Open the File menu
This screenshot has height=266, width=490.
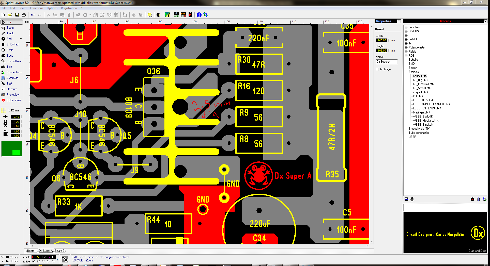pos(4,8)
